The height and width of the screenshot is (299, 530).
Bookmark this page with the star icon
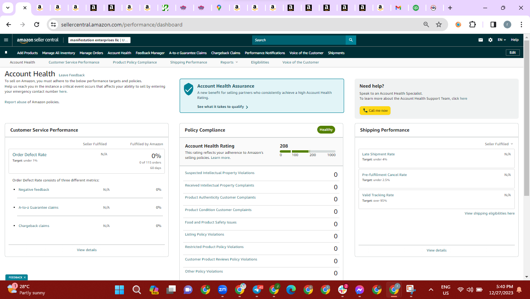(x=439, y=25)
